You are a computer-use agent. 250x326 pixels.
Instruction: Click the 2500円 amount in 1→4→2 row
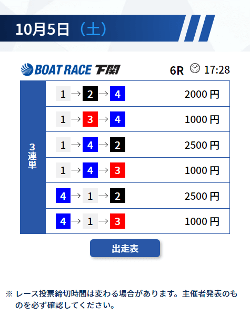coord(202,145)
